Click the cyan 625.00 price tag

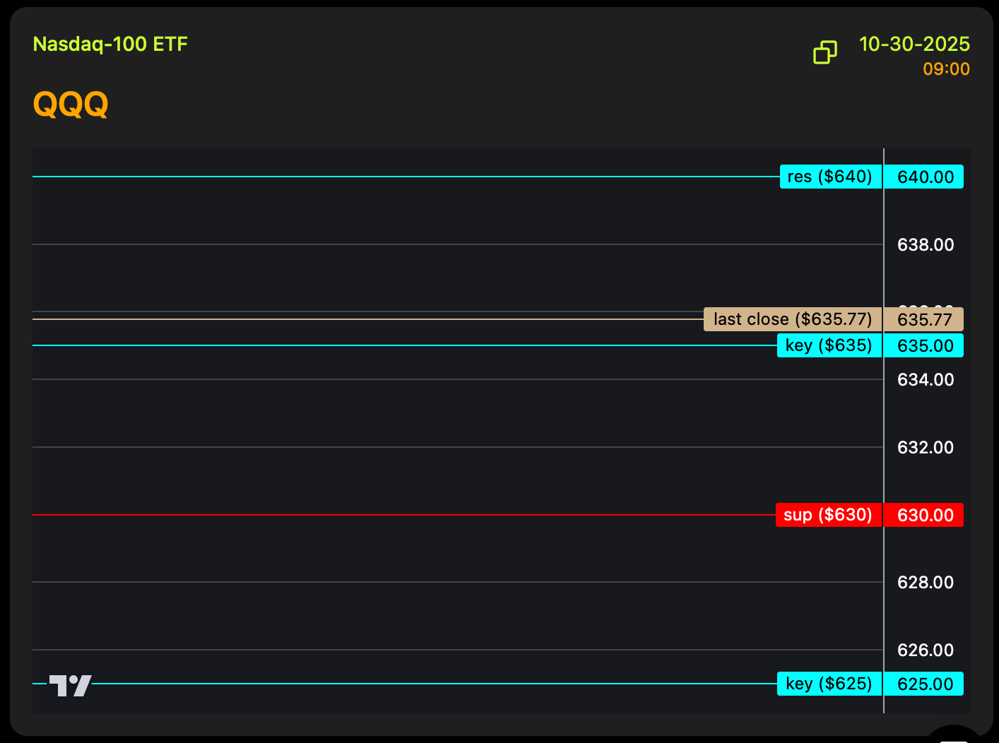(925, 684)
